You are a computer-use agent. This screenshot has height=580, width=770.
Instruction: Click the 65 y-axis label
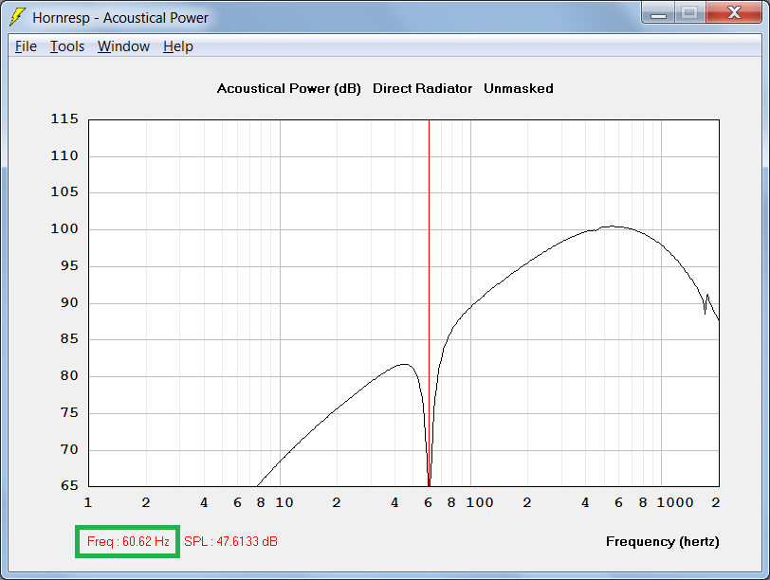pyautogui.click(x=69, y=486)
